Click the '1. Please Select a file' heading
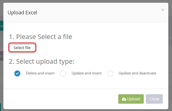 [41, 37]
